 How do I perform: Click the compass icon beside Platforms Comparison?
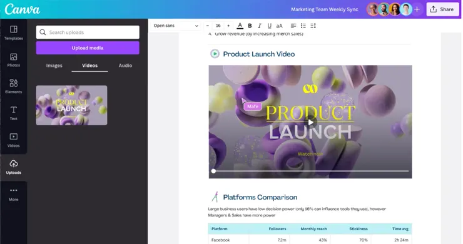coord(215,196)
